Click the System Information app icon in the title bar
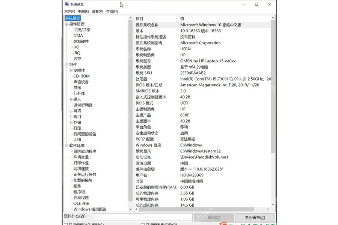338x225 pixels. (67, 4)
